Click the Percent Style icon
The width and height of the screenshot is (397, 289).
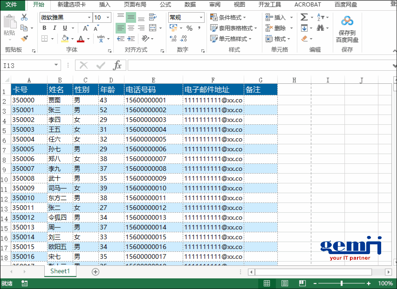[189, 28]
